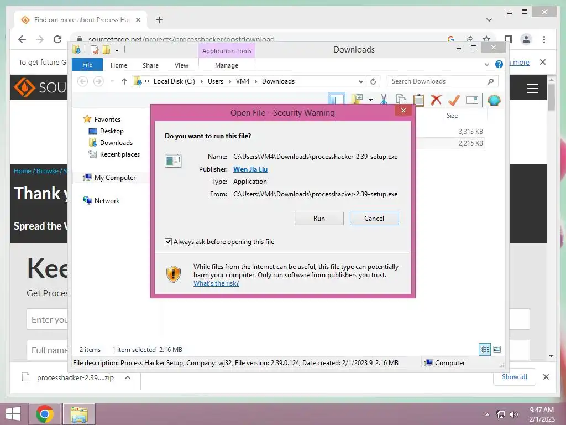This screenshot has height=425, width=566.
Task: Click the volume speaker tray icon
Action: pyautogui.click(x=513, y=414)
